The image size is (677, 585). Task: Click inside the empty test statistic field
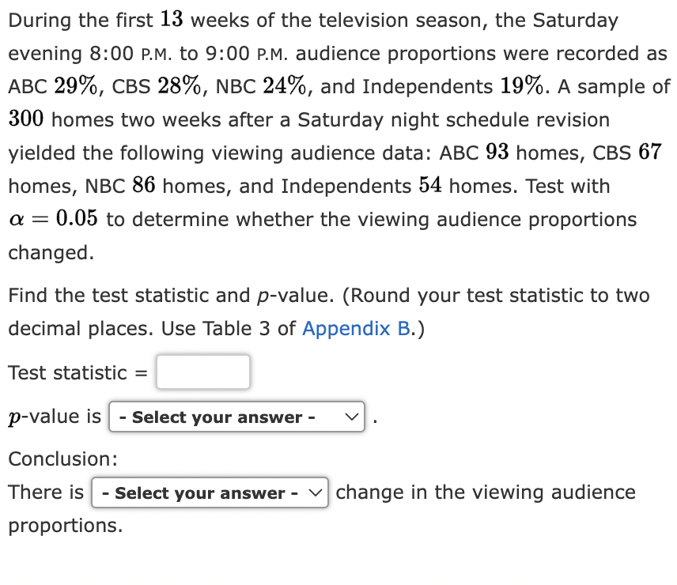(x=202, y=372)
